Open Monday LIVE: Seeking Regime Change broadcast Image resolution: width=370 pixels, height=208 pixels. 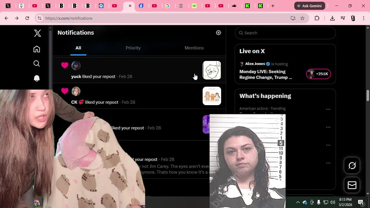click(266, 75)
